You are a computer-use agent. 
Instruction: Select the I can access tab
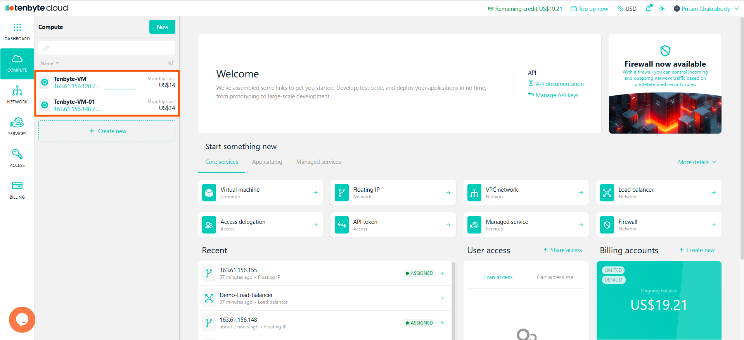498,277
